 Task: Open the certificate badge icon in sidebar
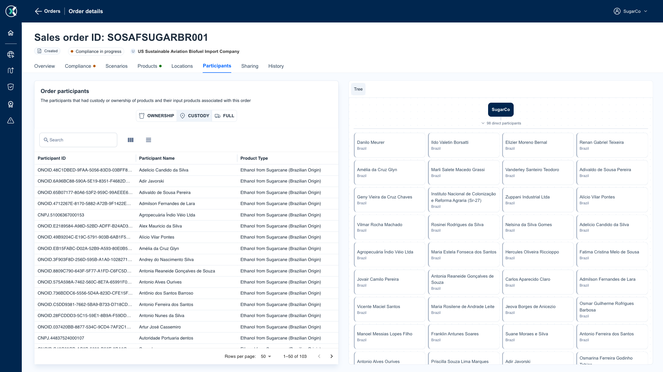(x=11, y=104)
